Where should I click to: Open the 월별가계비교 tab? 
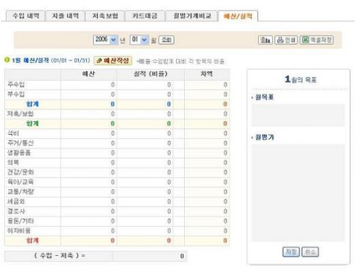click(x=192, y=16)
